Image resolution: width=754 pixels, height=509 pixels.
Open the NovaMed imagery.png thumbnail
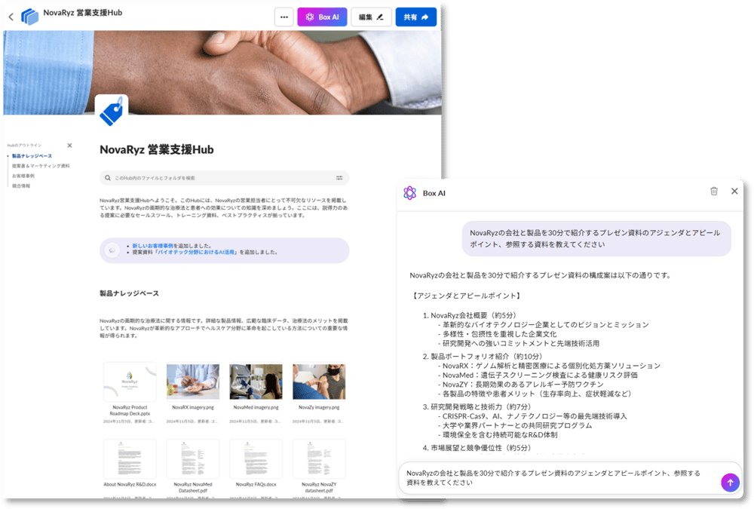[x=256, y=382]
